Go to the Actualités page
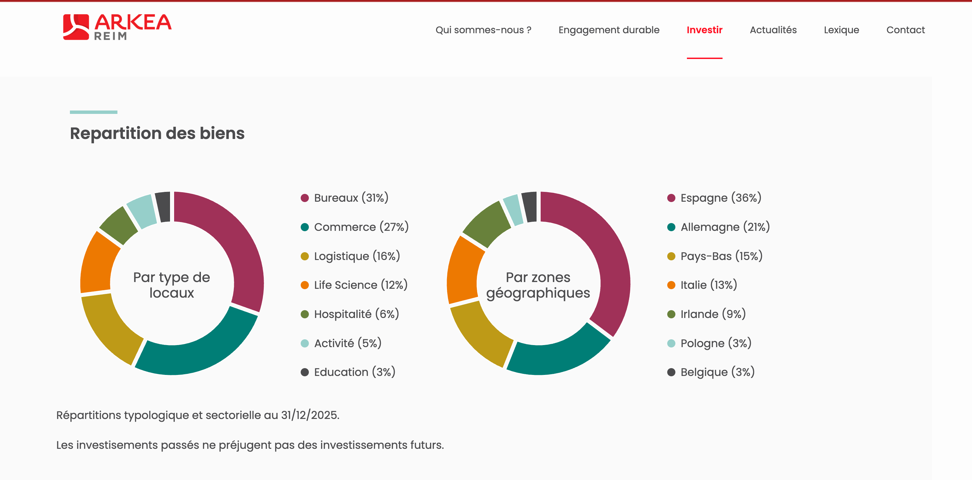Screen dimensions: 972x480 pos(773,30)
